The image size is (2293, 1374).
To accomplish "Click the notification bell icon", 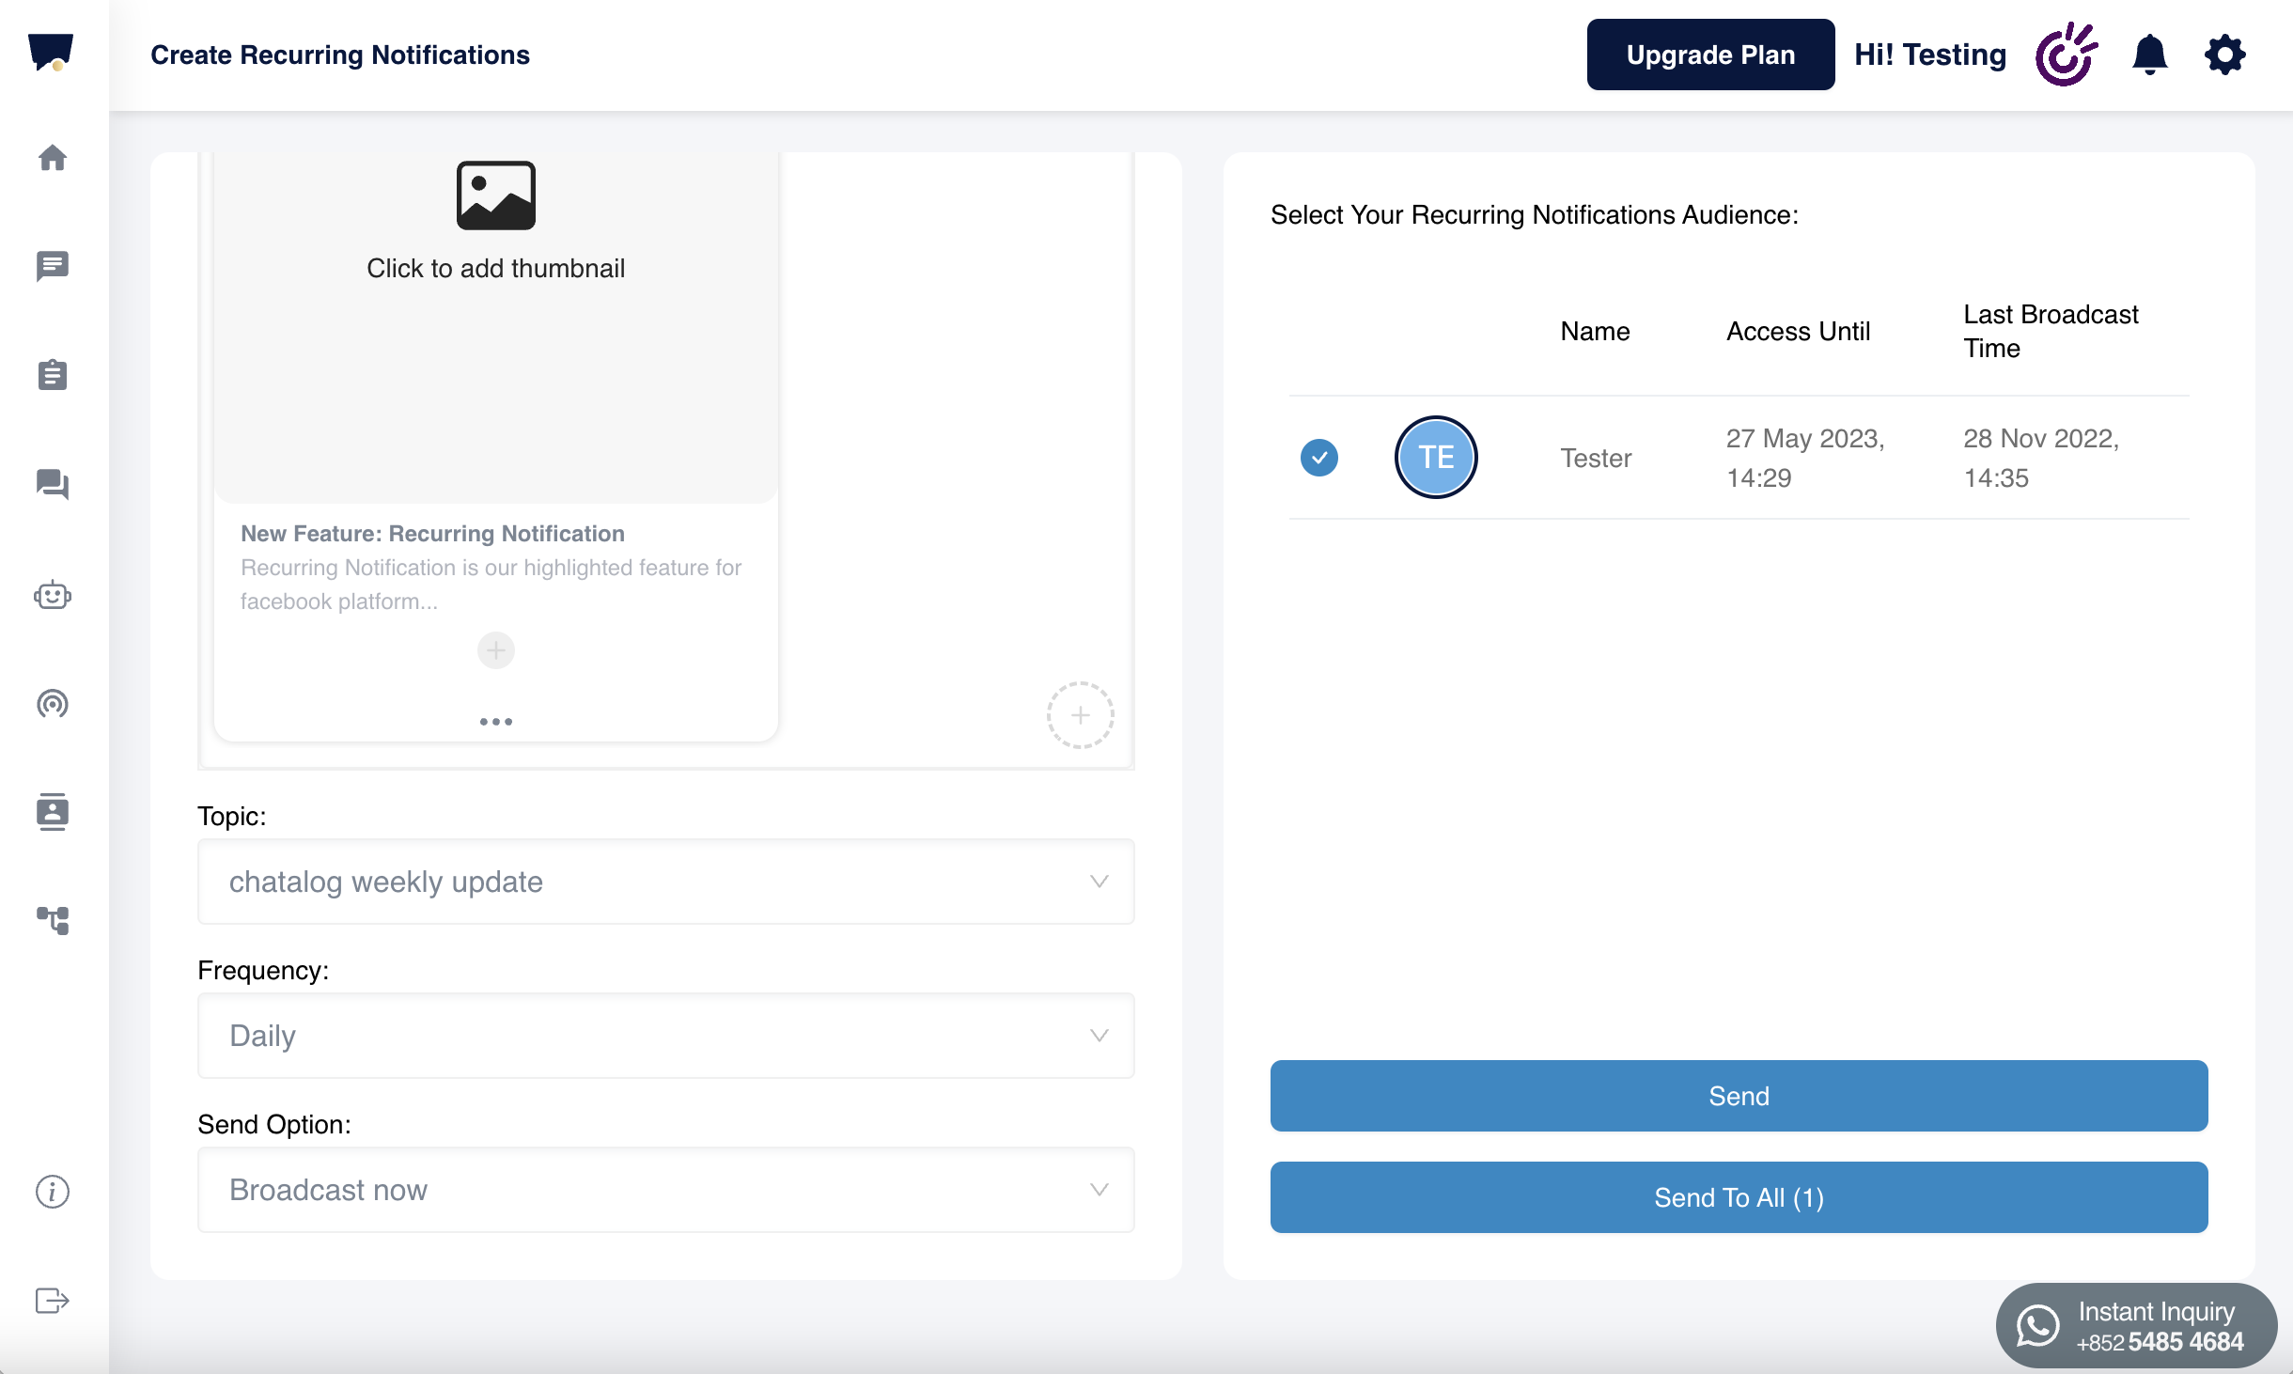I will tap(2149, 55).
